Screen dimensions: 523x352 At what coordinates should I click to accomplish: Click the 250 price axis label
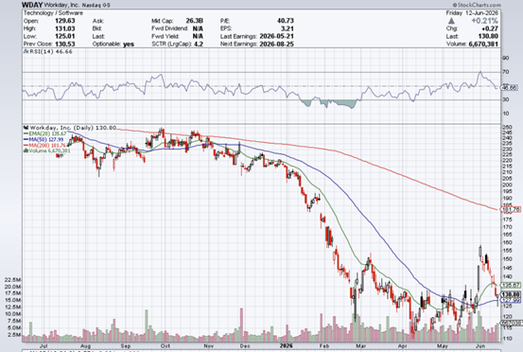click(x=508, y=127)
